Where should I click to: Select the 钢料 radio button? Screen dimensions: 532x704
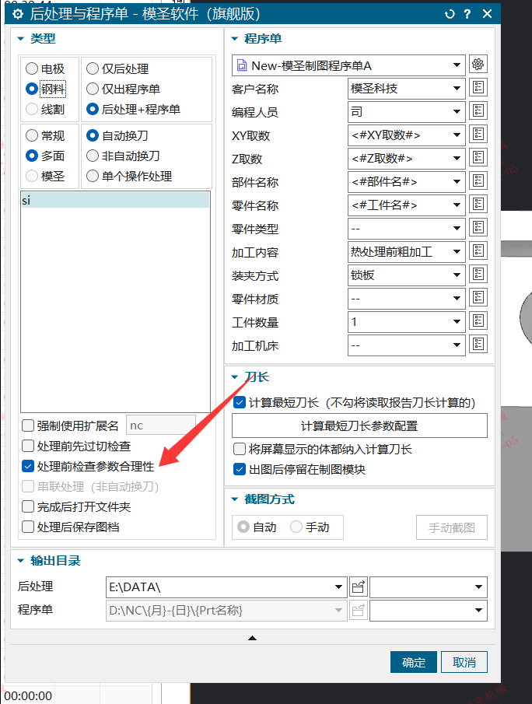tap(45, 89)
